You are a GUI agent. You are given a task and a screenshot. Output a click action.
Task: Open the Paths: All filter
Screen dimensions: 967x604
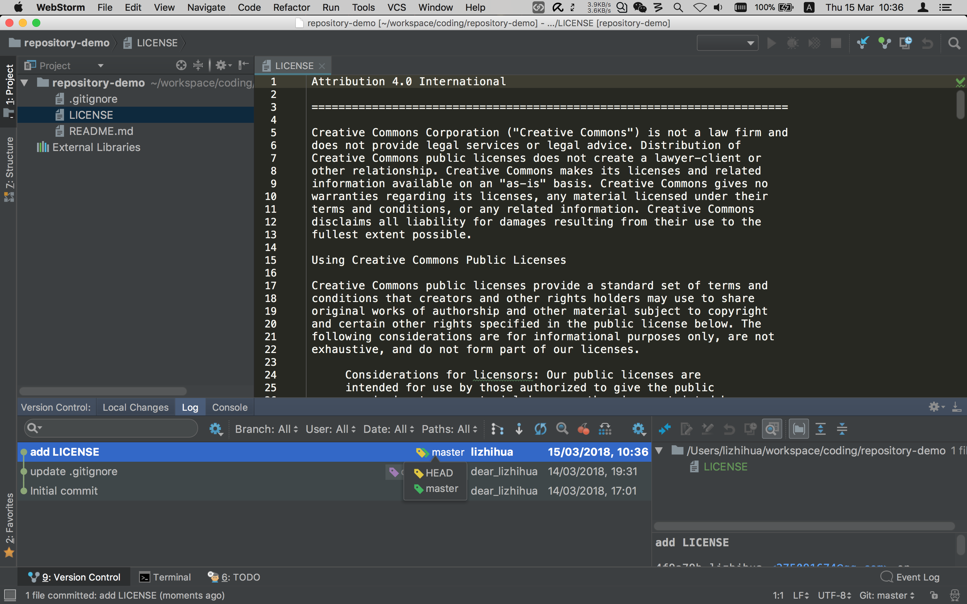click(x=450, y=429)
